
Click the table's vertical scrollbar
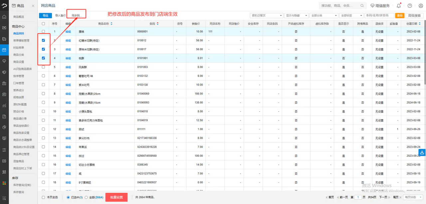[424, 52]
